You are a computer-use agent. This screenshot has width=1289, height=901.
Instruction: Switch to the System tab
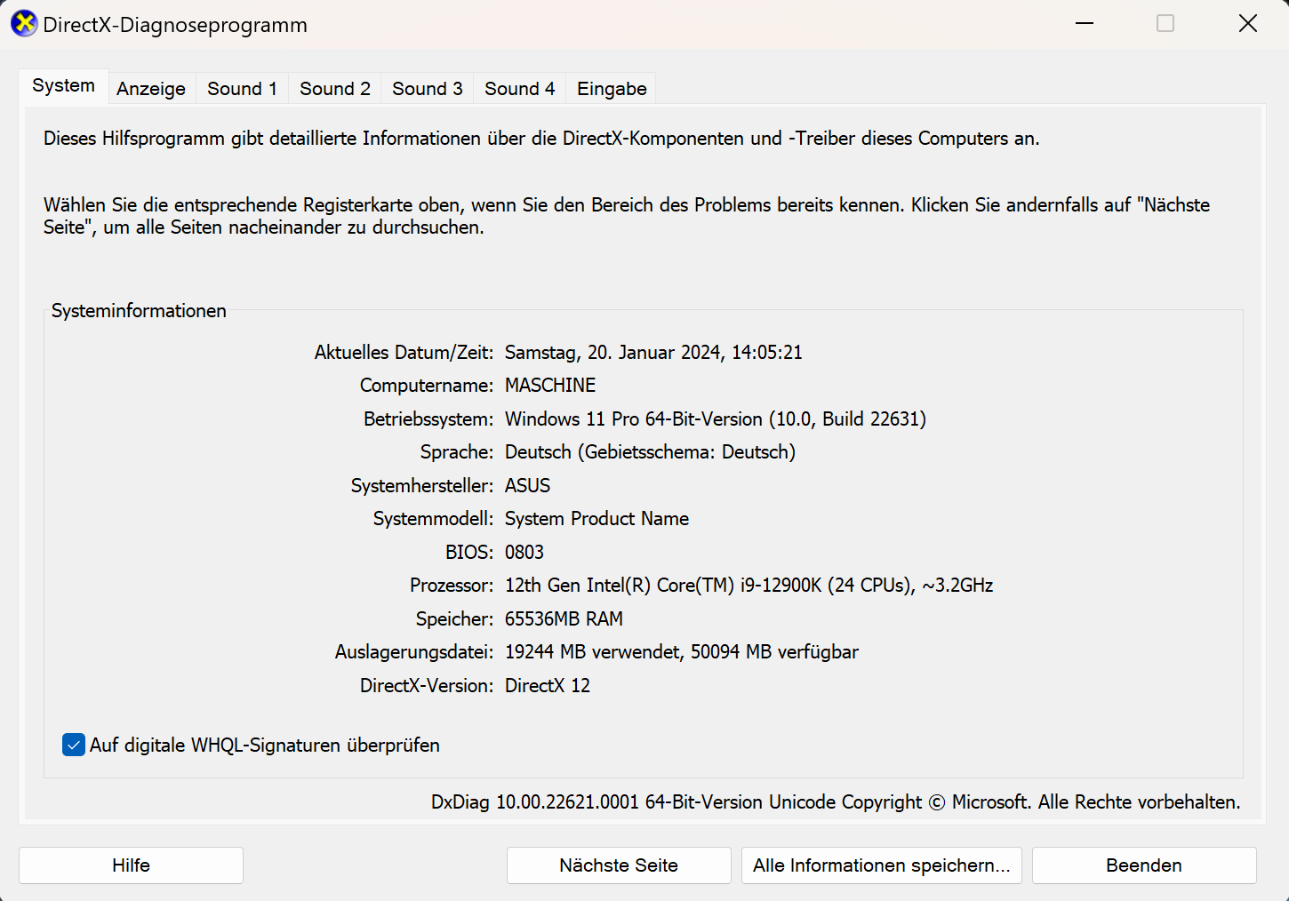point(63,86)
